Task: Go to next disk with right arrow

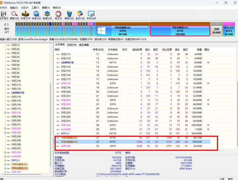Action: [x=8, y=24]
